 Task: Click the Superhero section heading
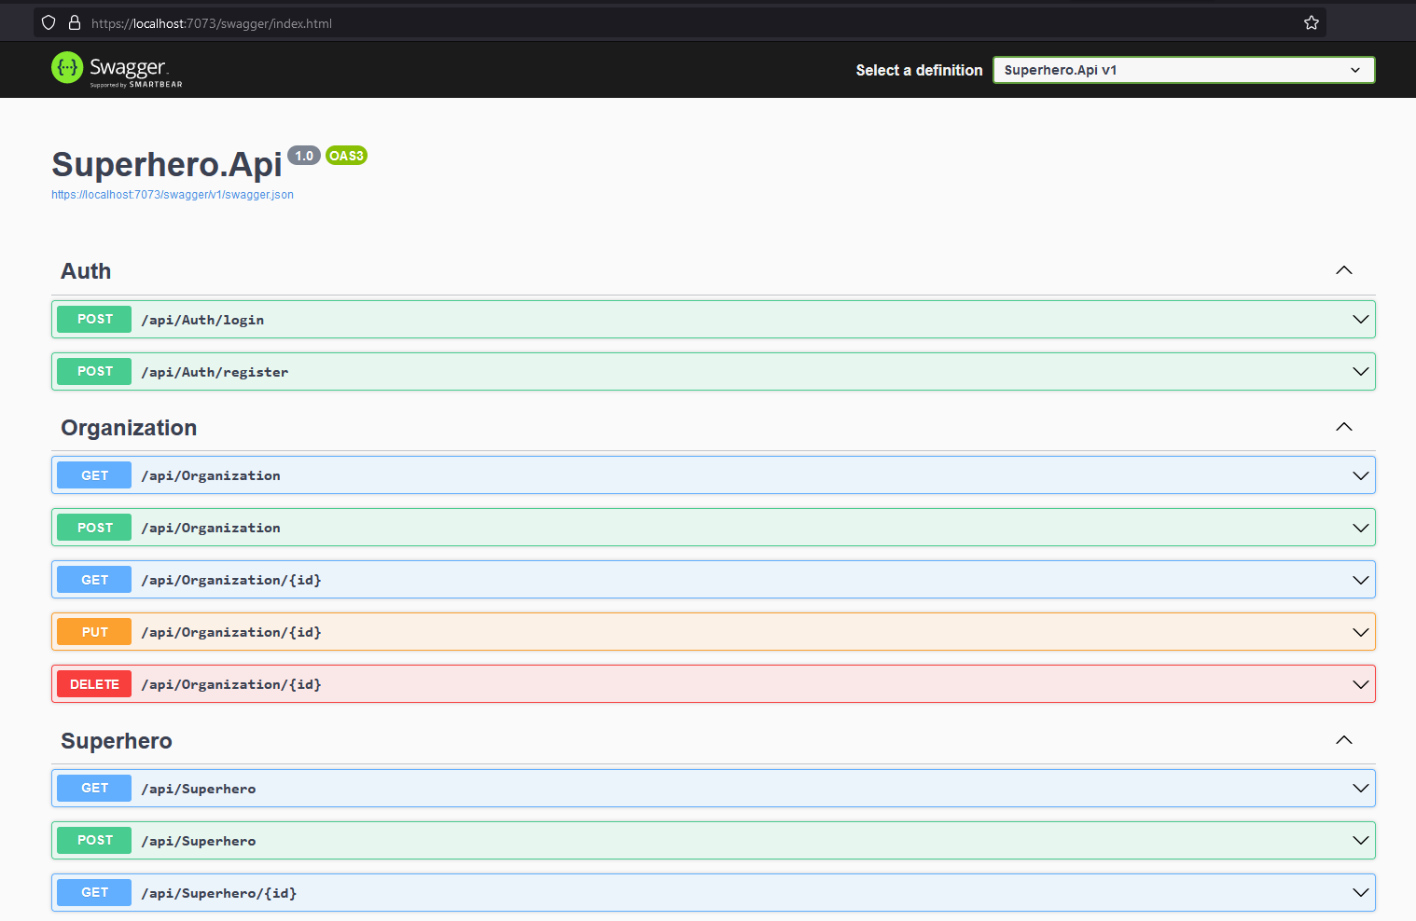(x=117, y=741)
